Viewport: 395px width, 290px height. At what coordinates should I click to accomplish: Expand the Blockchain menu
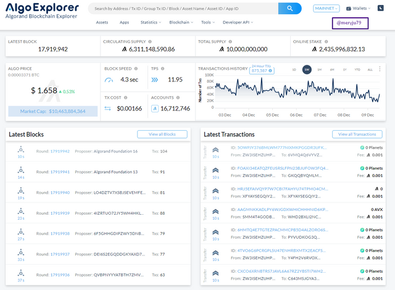[181, 22]
